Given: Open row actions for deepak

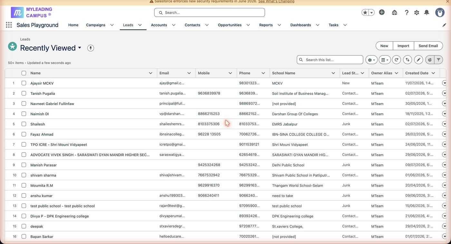Looking at the screenshot, I should (x=445, y=226).
